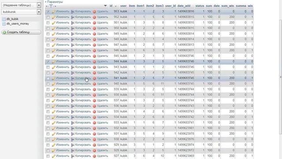Sort table by user column header
Image resolution: width=282 pixels, height=159 pixels.
coord(123,6)
